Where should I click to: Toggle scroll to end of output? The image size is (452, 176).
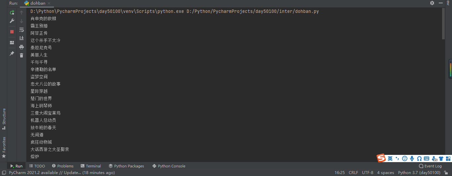click(x=22, y=38)
